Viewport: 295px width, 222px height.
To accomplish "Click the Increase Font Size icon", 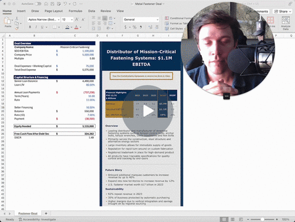I will pyautogui.click(x=77, y=20).
